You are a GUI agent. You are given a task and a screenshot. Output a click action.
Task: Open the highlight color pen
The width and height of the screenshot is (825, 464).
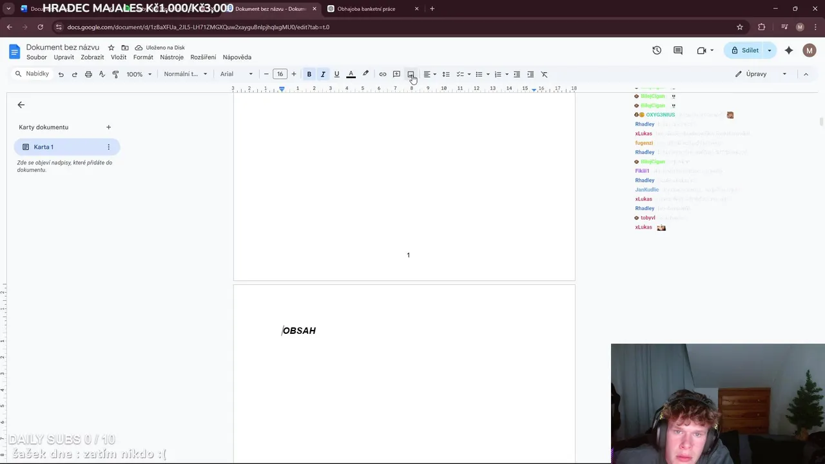pyautogui.click(x=365, y=74)
